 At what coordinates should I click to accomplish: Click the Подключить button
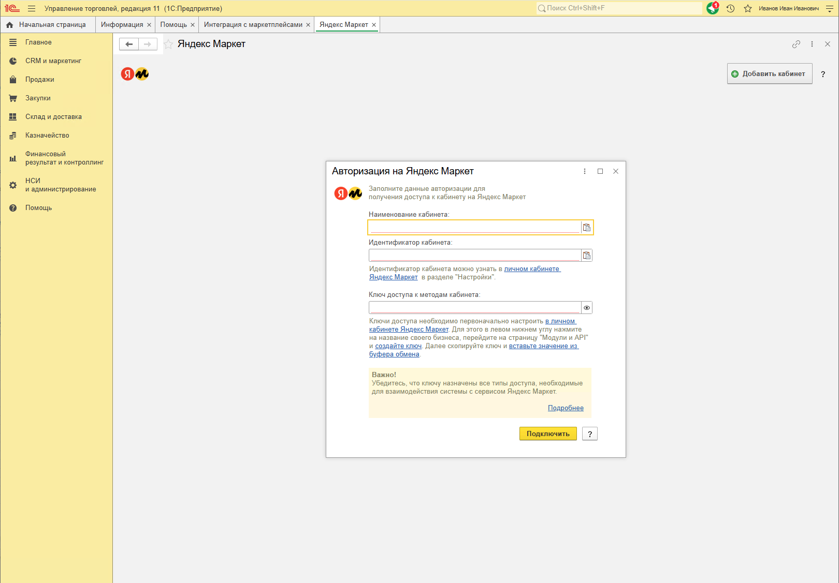pos(547,434)
